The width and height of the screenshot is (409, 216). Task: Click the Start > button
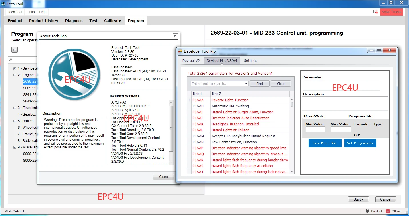(x=358, y=199)
